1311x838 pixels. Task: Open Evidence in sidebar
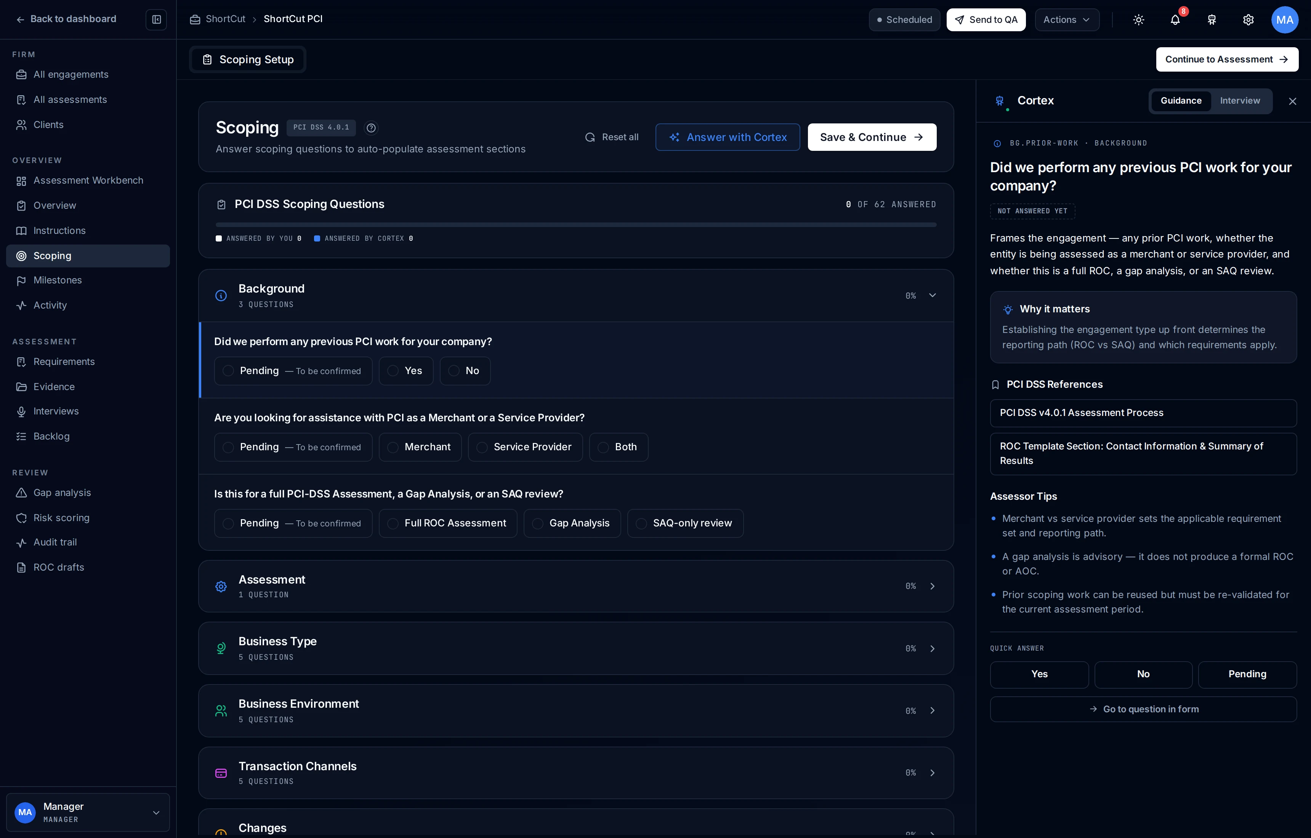click(x=88, y=386)
